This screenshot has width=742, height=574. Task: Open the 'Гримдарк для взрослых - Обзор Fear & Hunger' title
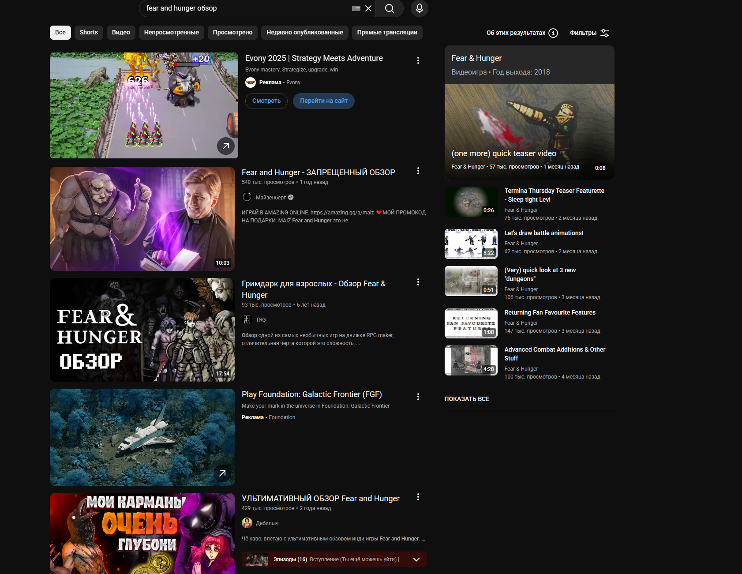[x=314, y=289]
